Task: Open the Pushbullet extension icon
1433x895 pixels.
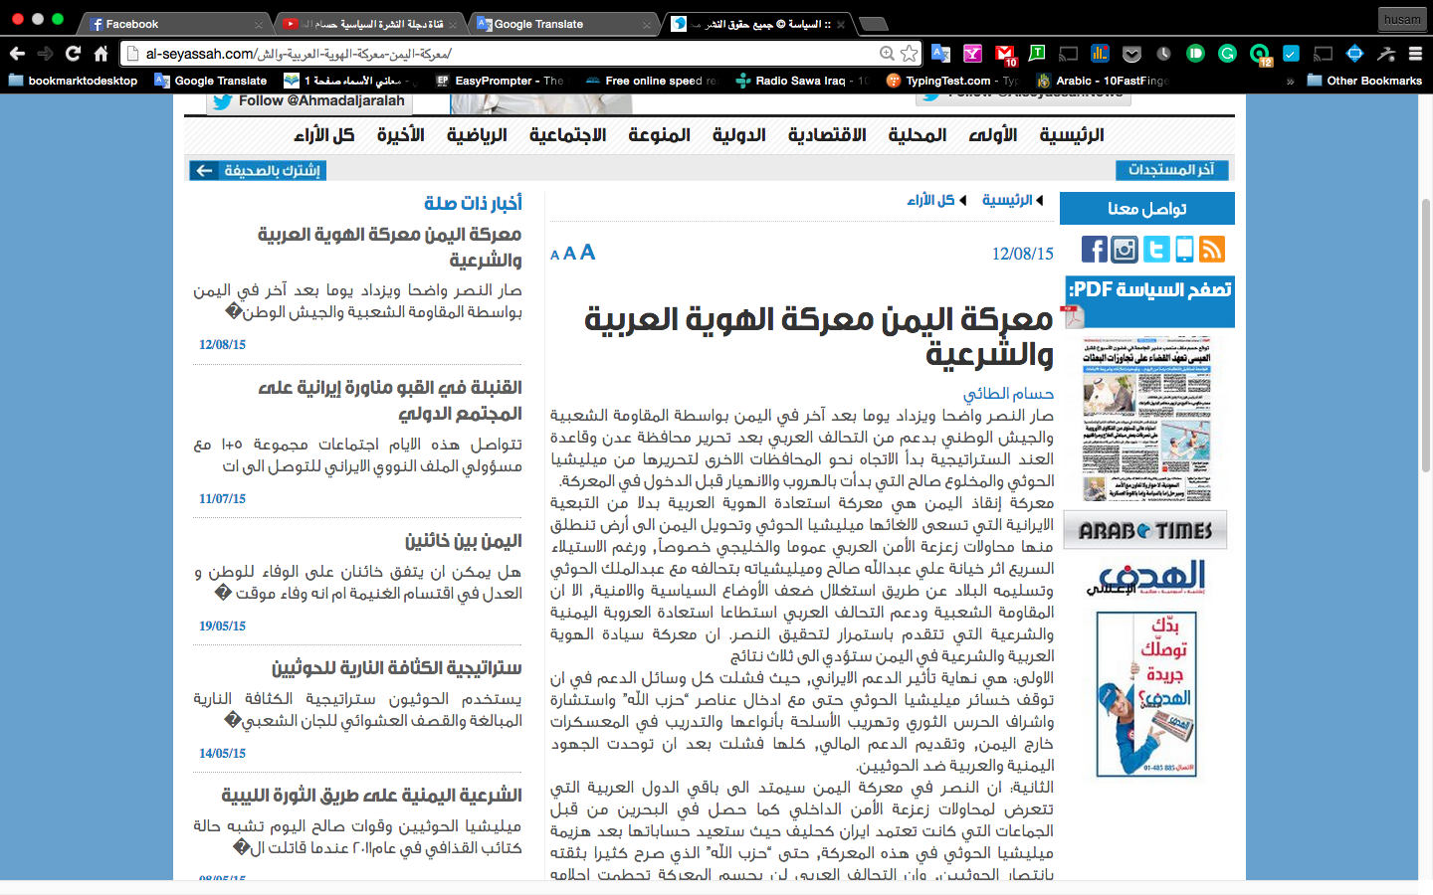Action: click(x=1196, y=54)
